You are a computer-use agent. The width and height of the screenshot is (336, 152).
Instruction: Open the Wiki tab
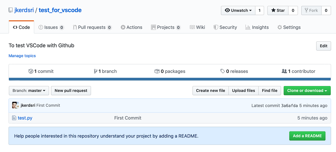point(197,27)
